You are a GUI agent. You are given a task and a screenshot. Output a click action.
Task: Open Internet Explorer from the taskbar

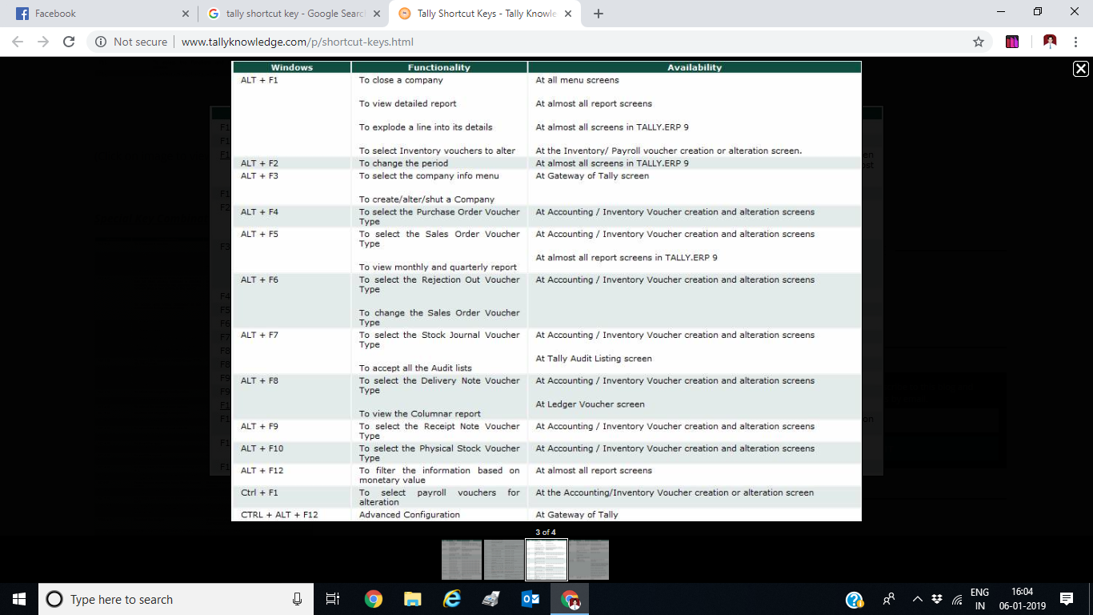coord(452,599)
